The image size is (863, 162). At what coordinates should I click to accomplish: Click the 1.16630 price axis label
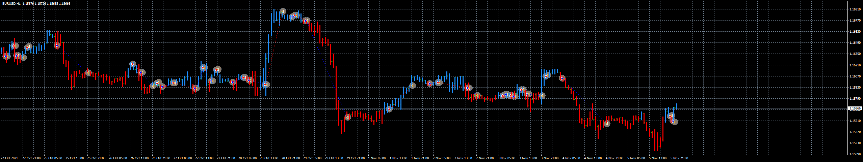point(854,32)
